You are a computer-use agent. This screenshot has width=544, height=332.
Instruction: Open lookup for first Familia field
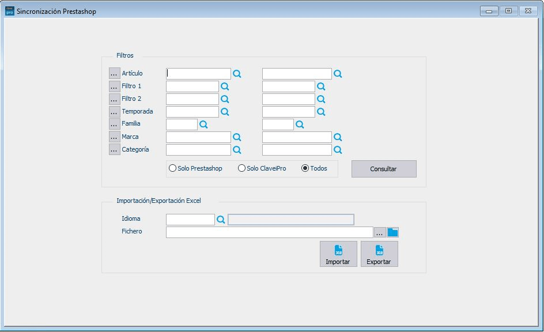203,124
